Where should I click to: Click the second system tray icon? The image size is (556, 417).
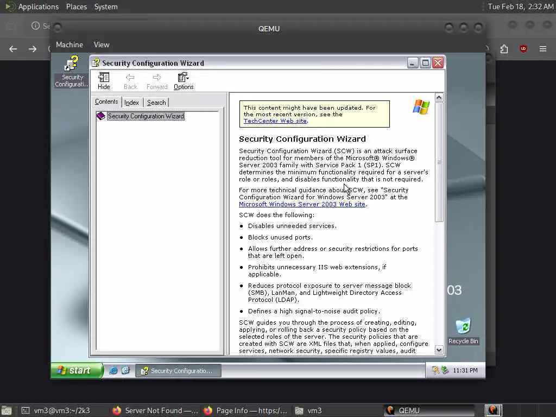pos(445,370)
